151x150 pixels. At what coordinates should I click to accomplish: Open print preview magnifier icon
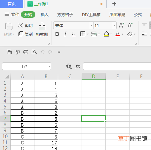pyautogui.click(x=34, y=52)
